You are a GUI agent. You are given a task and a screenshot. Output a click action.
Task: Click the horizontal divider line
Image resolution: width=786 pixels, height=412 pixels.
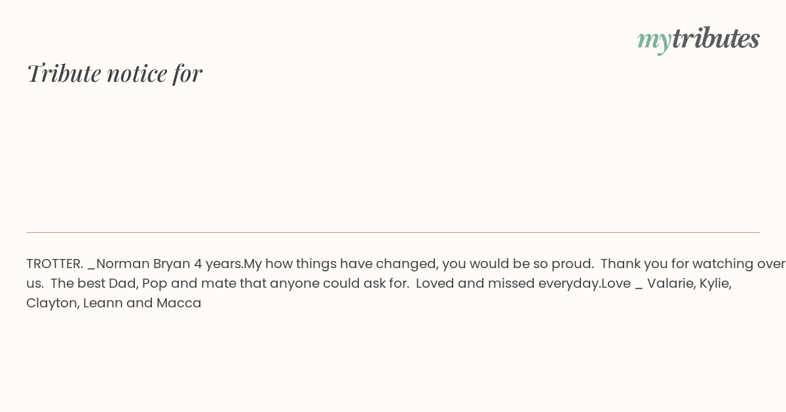point(393,232)
